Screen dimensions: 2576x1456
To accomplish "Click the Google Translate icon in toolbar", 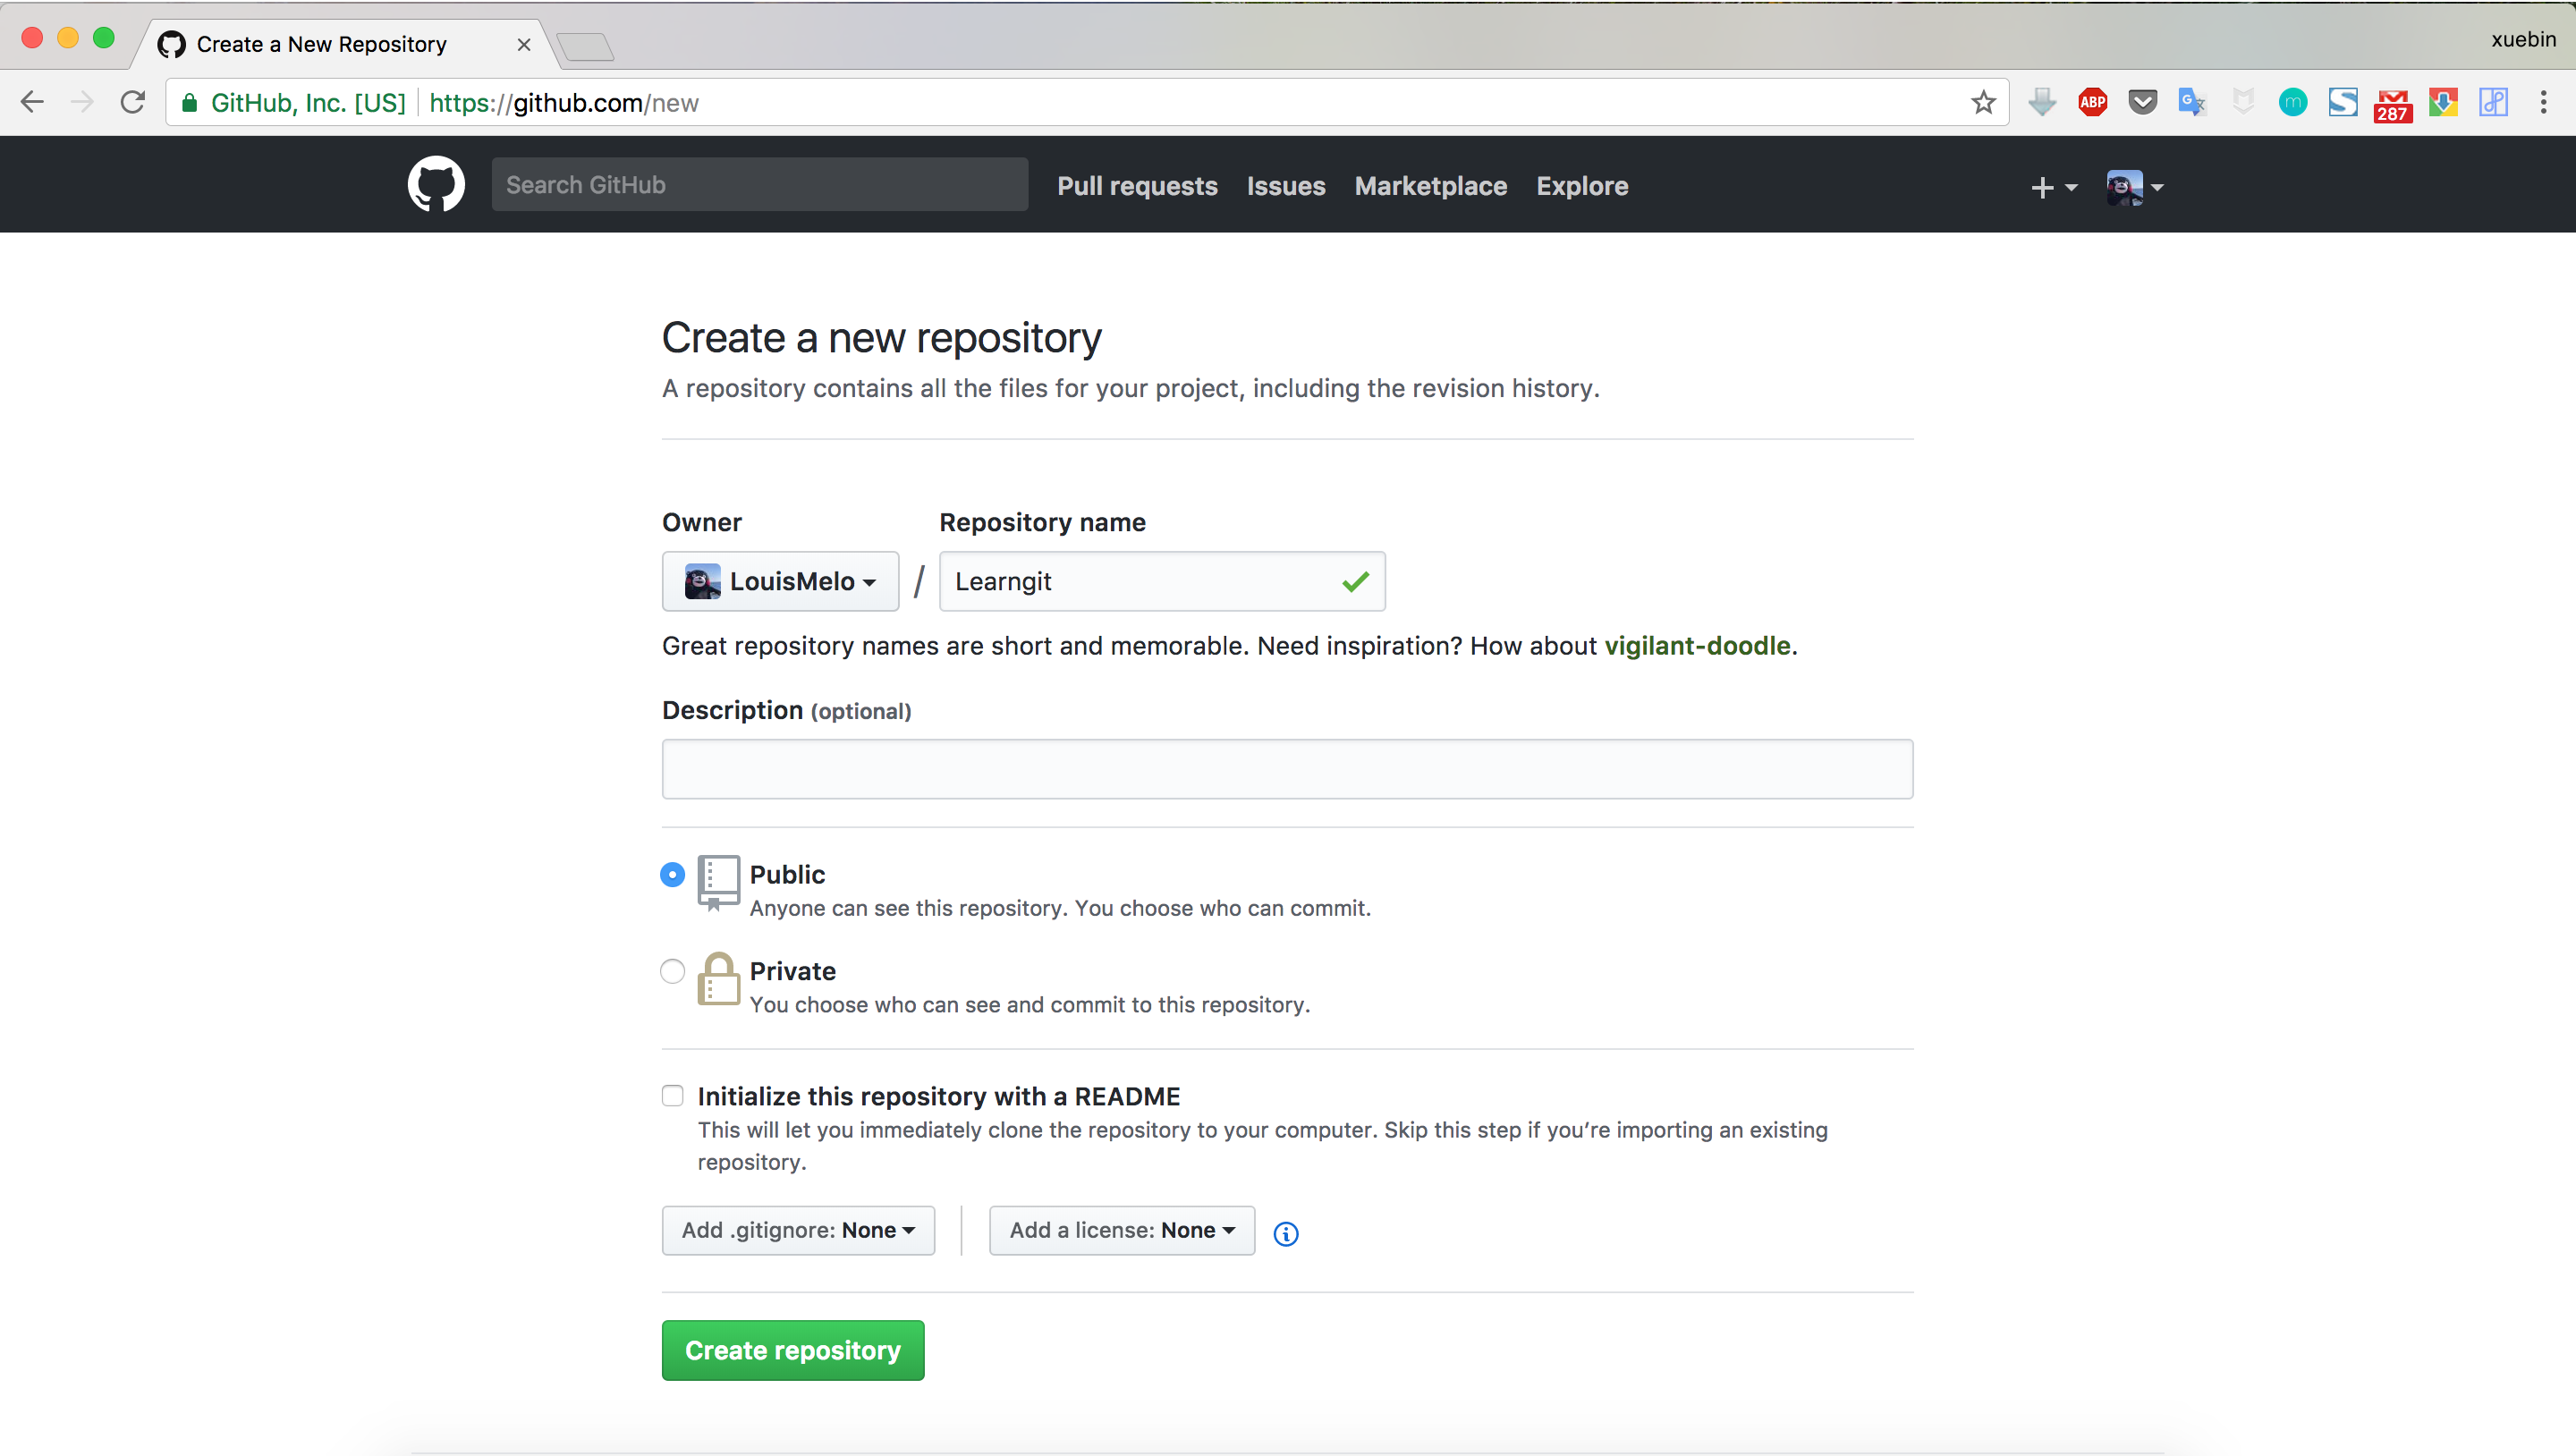I will click(x=2190, y=103).
